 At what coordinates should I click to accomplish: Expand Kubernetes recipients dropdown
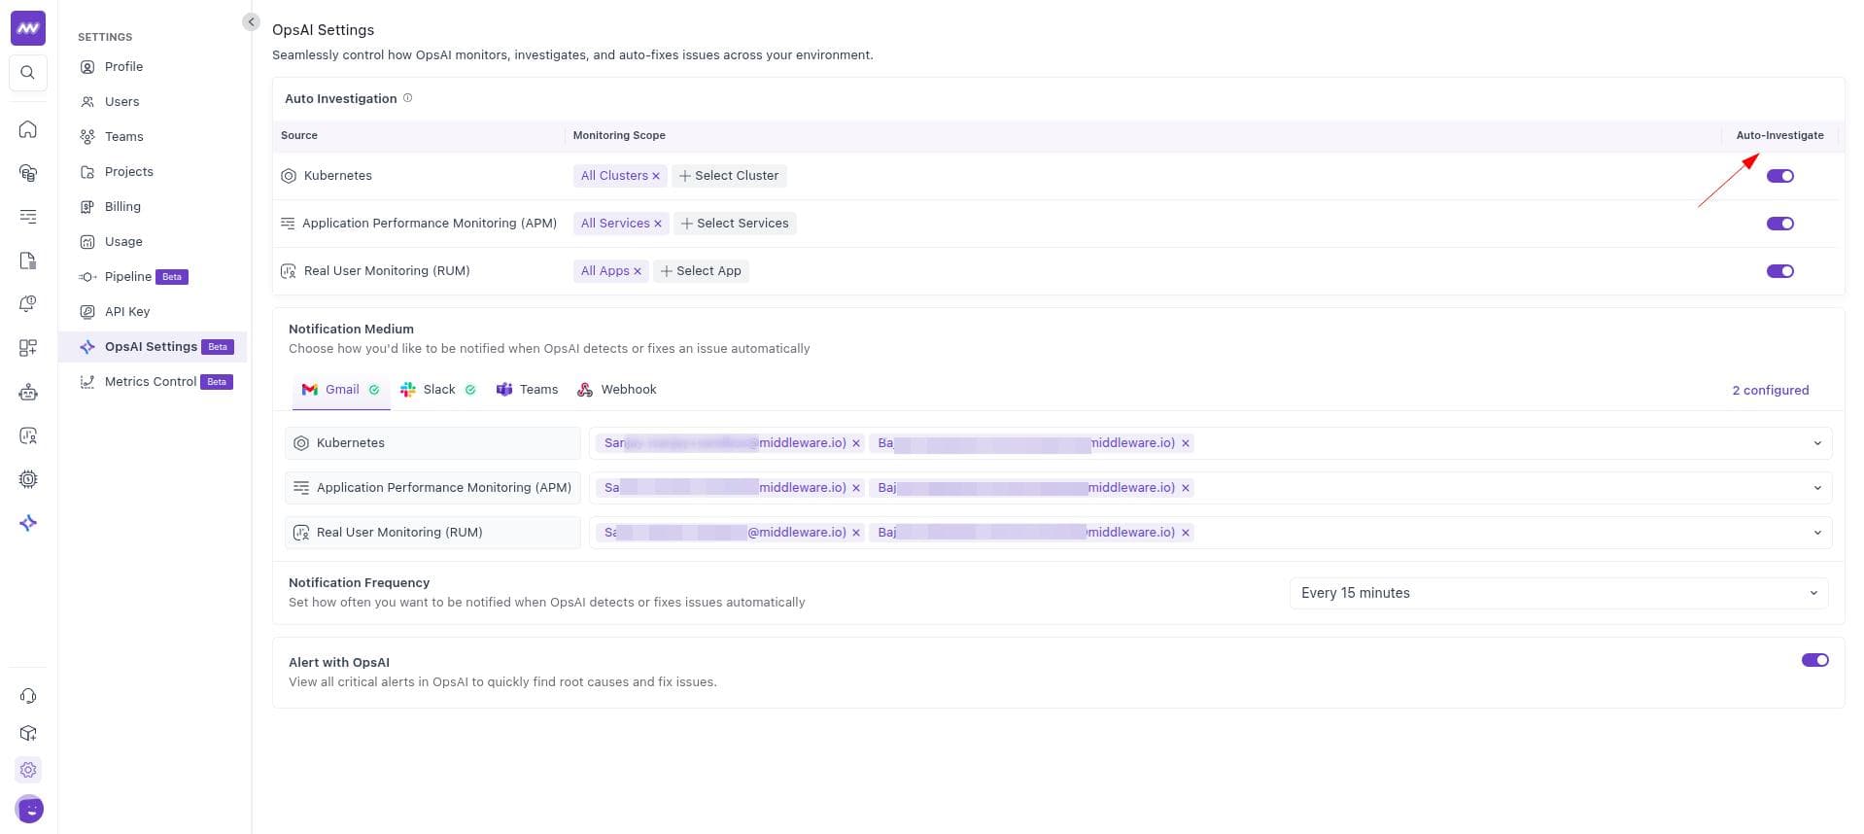(1817, 443)
